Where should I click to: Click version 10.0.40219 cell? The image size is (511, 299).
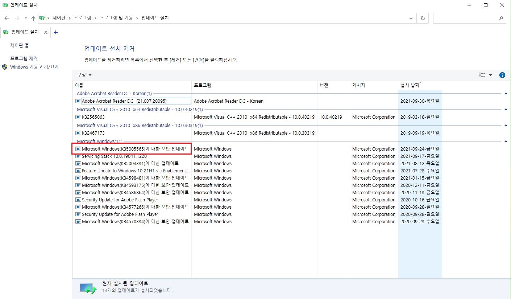coord(331,117)
